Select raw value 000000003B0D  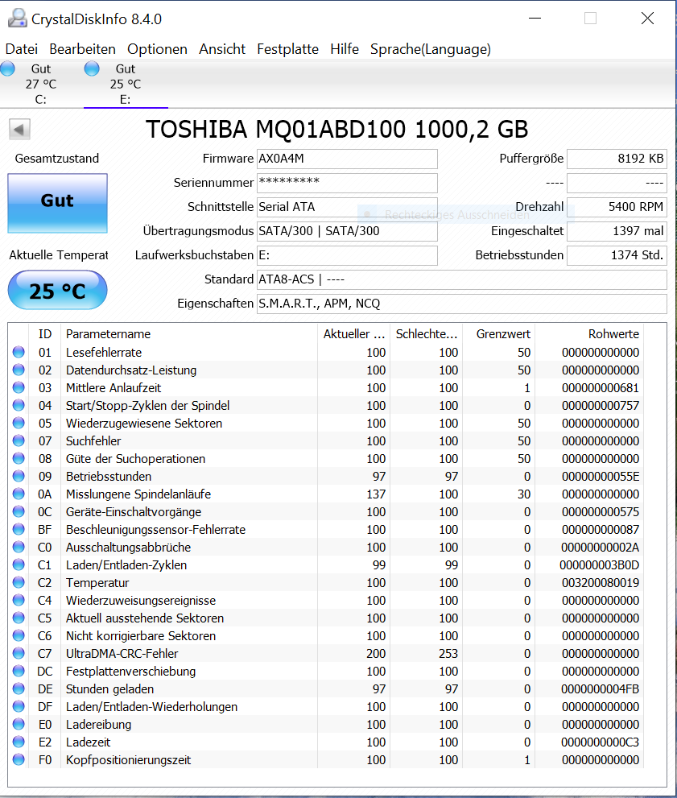click(599, 565)
